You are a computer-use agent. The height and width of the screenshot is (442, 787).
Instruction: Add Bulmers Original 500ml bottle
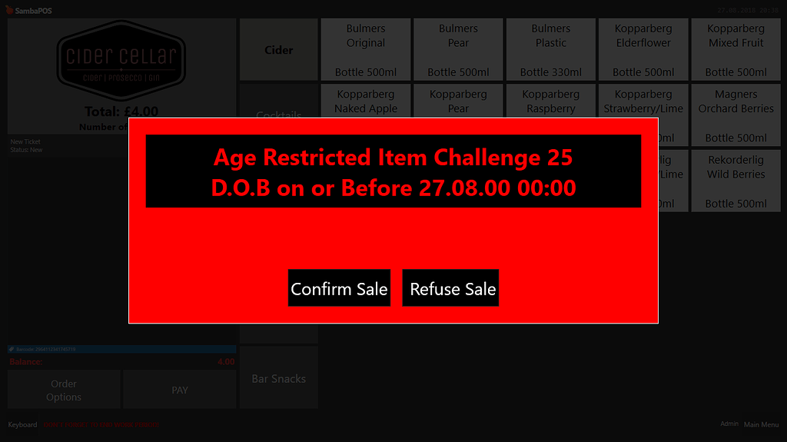tap(366, 50)
